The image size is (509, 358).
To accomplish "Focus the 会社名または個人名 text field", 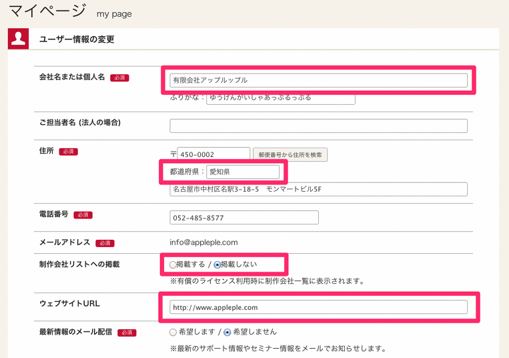I will tap(318, 80).
